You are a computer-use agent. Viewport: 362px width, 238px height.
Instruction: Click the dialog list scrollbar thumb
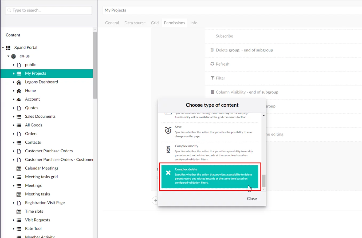click(x=264, y=181)
